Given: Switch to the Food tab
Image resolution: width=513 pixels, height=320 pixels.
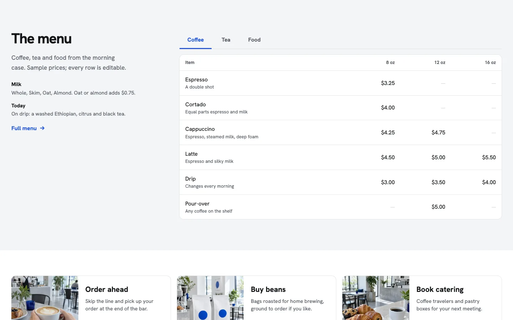Looking at the screenshot, I should [x=254, y=40].
